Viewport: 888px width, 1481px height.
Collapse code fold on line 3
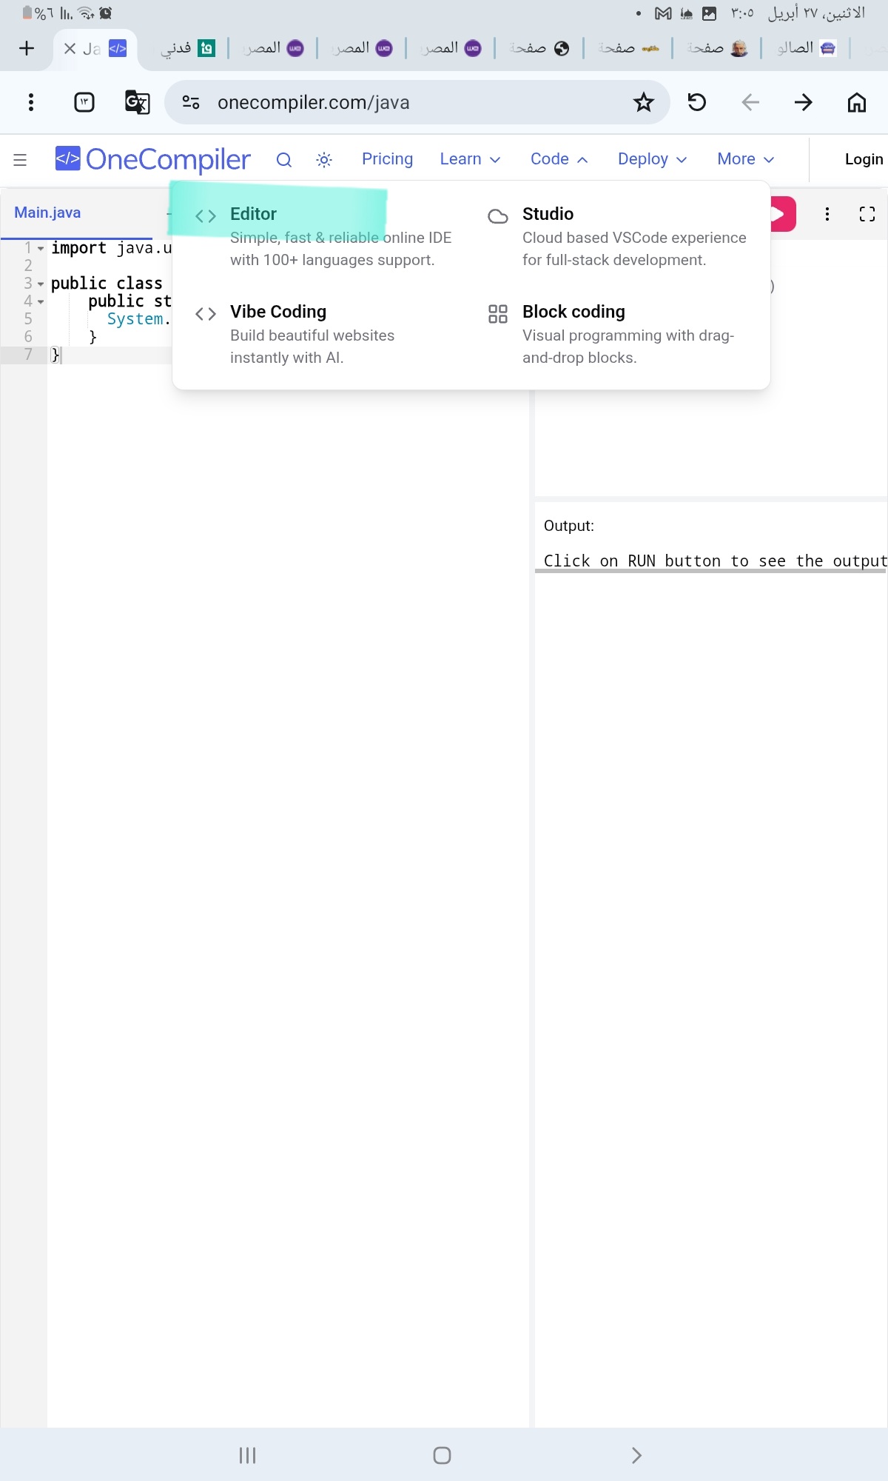pos(41,284)
